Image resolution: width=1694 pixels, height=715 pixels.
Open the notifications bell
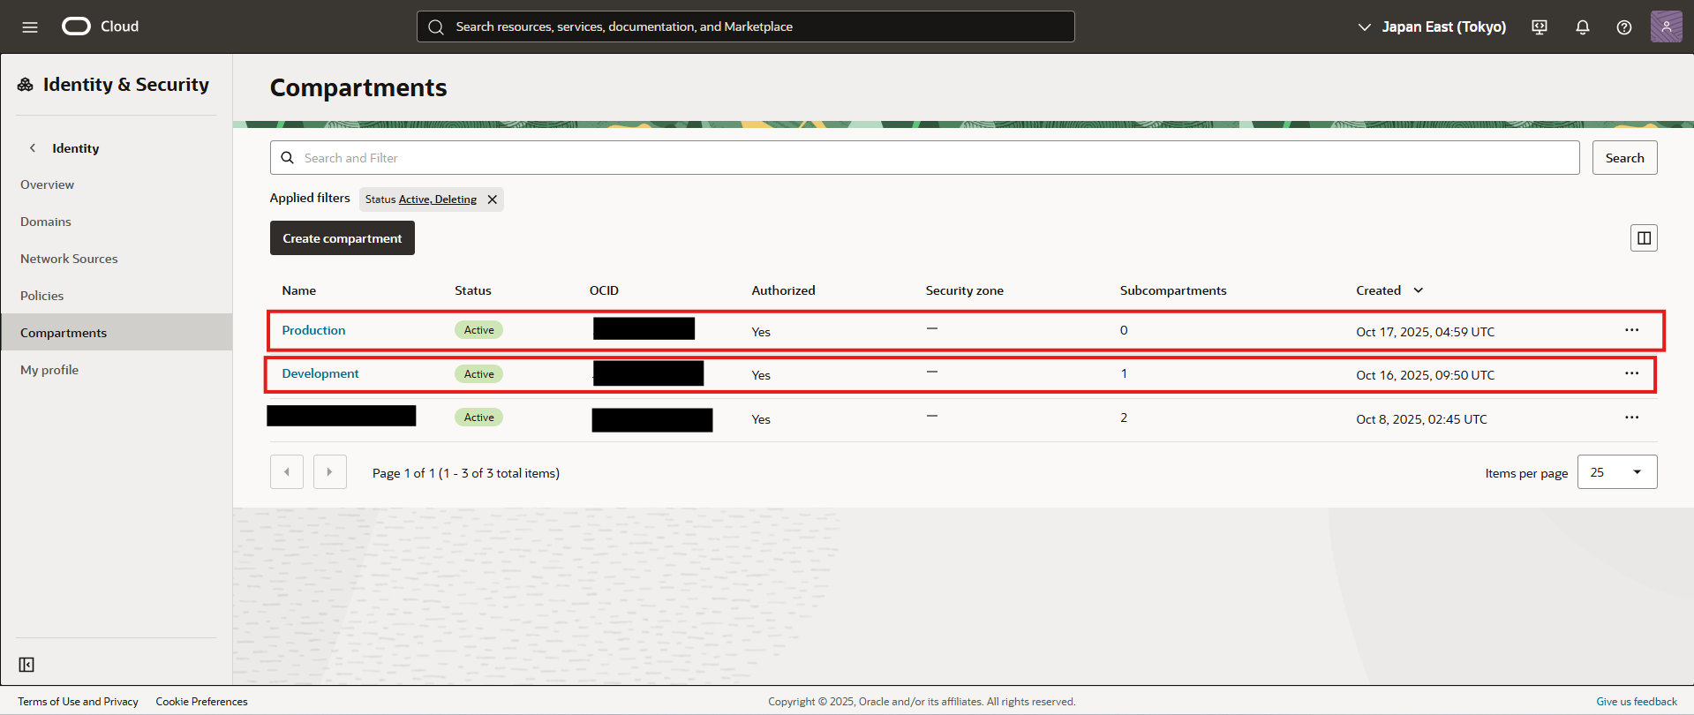tap(1583, 27)
